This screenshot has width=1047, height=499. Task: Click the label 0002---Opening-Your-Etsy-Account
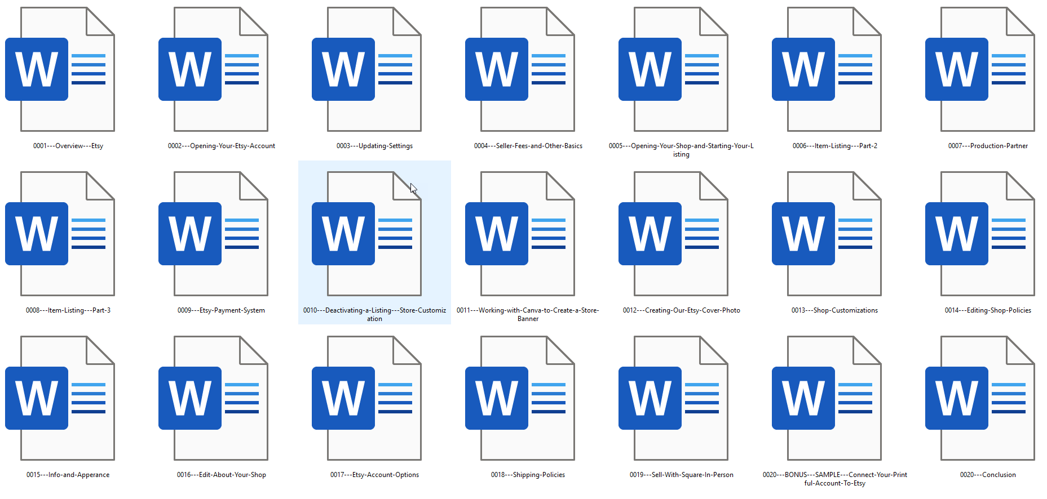point(222,146)
